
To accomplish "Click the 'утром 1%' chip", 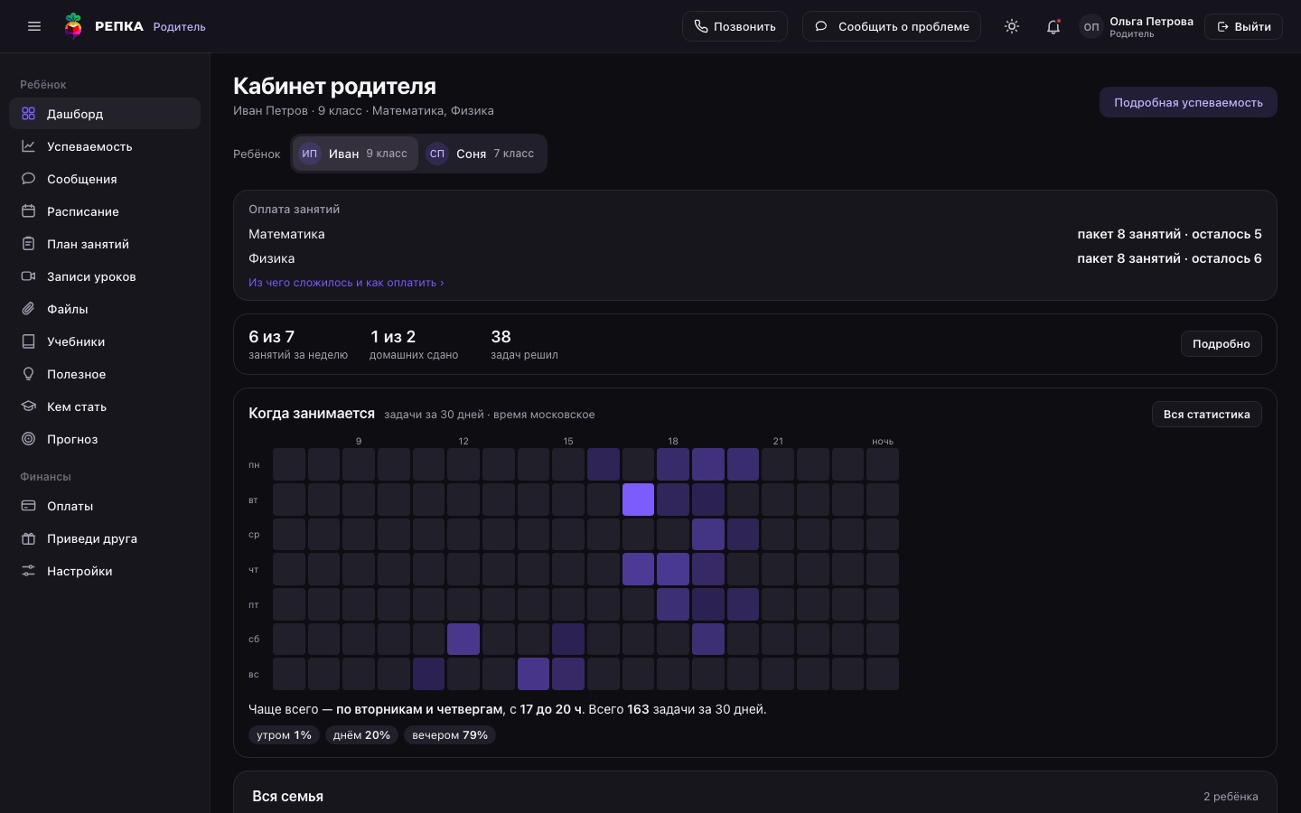I will (284, 735).
